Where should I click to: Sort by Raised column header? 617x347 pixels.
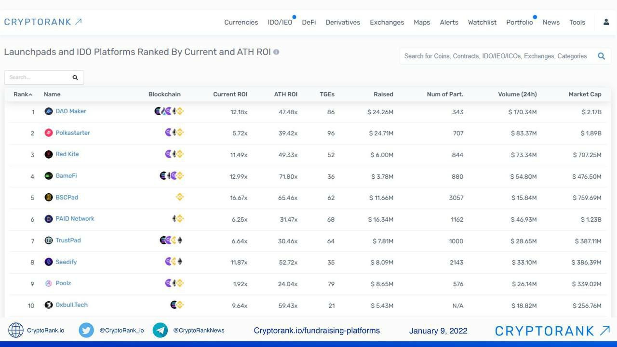[x=383, y=94]
